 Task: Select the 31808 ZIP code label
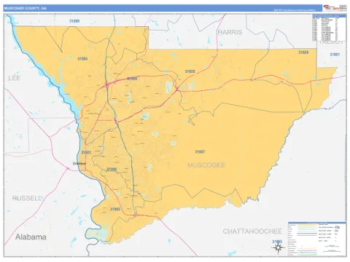coord(74,21)
